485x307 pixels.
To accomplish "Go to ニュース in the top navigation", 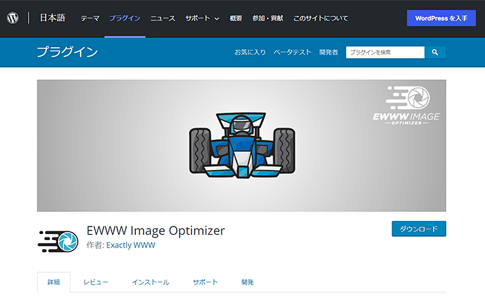I will [x=163, y=18].
